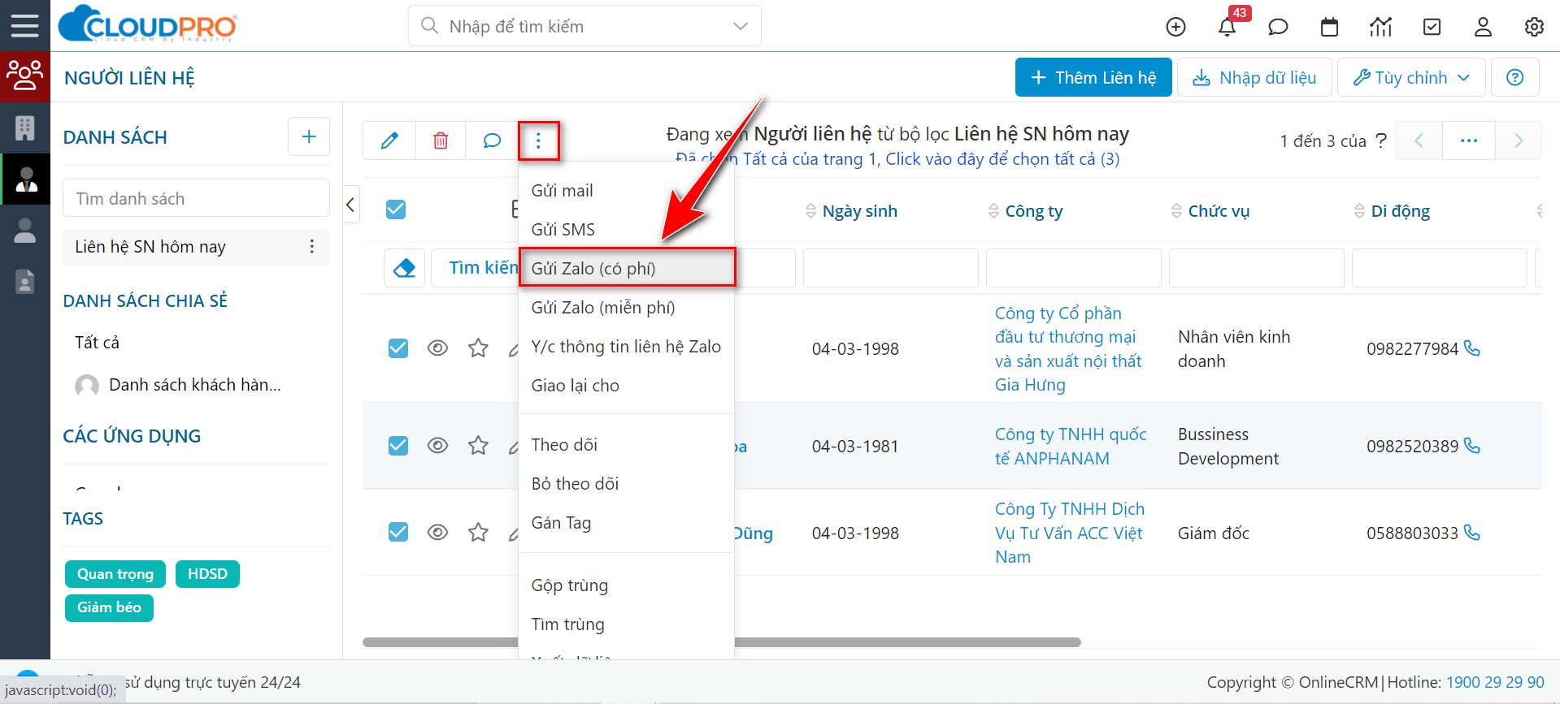1560x704 pixels.
Task: Toggle eye icon on Gia Hưng row
Action: pyautogui.click(x=437, y=348)
